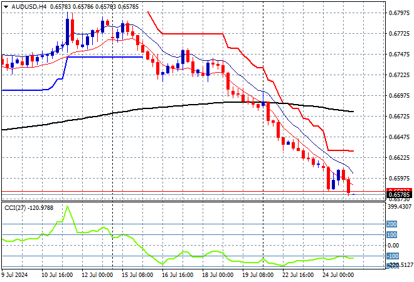Select the 15 Jul 08:00 time label

pos(137,275)
